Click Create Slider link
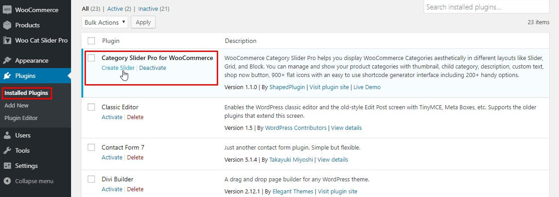Image resolution: width=559 pixels, height=197 pixels. [x=118, y=68]
